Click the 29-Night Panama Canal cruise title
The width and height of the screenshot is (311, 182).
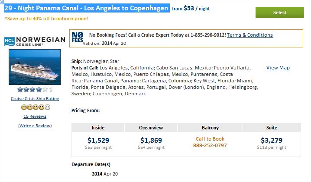(x=87, y=8)
